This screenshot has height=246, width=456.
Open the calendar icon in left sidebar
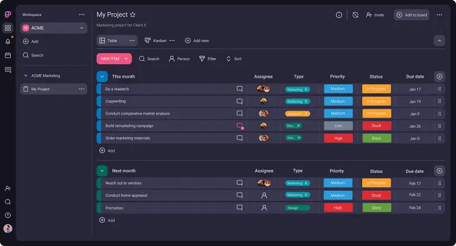8,55
